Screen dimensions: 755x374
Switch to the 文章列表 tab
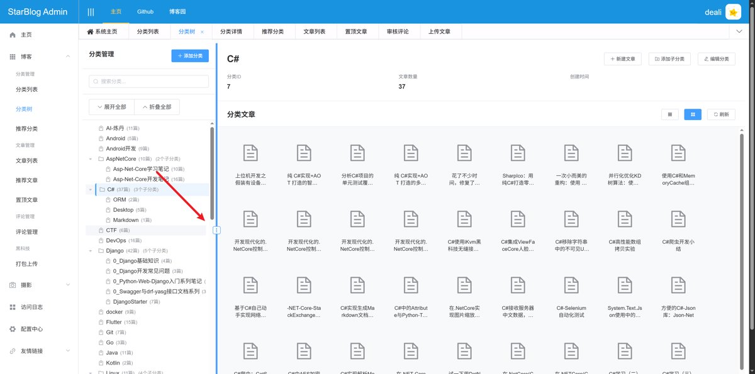(x=314, y=31)
